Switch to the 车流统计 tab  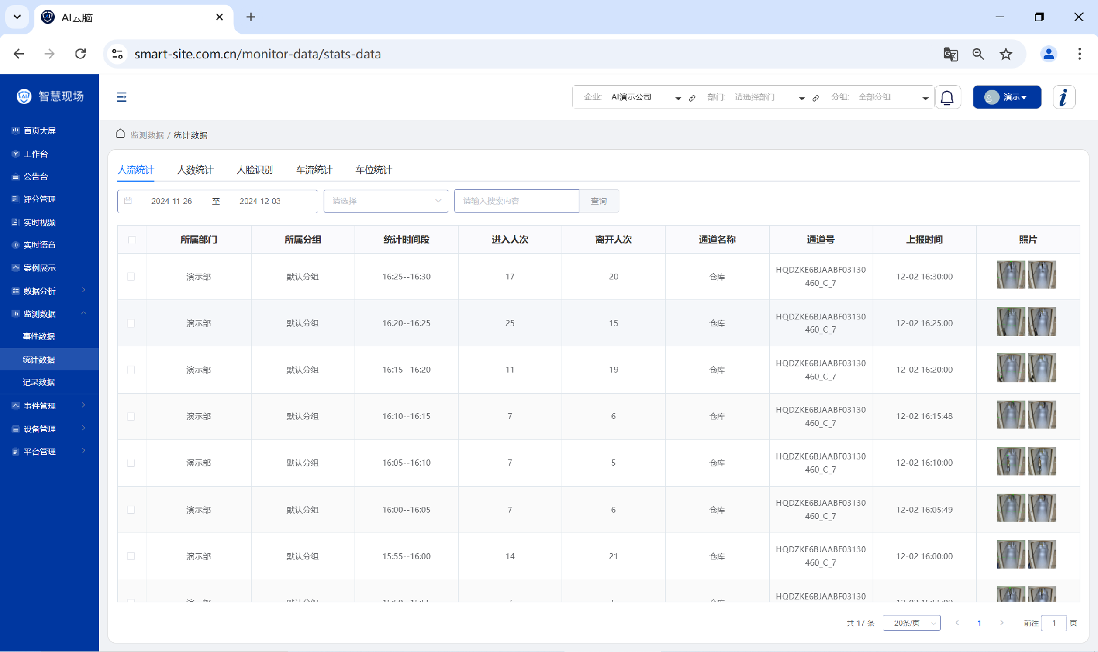pyautogui.click(x=314, y=170)
